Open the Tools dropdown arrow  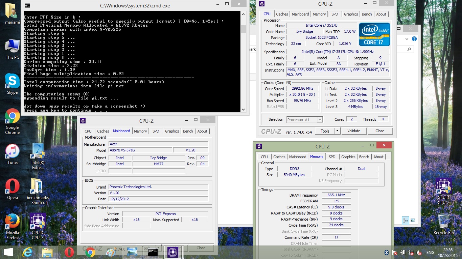[x=337, y=131]
